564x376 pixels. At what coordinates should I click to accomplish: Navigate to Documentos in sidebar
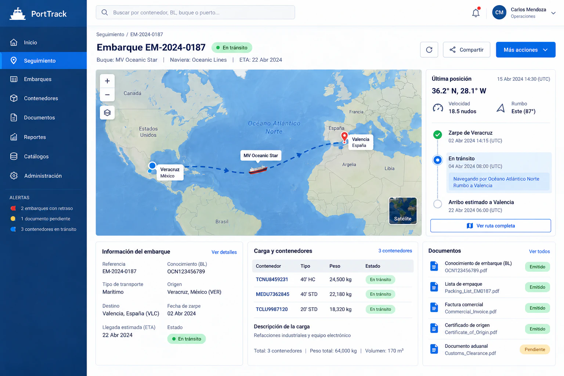point(43,117)
